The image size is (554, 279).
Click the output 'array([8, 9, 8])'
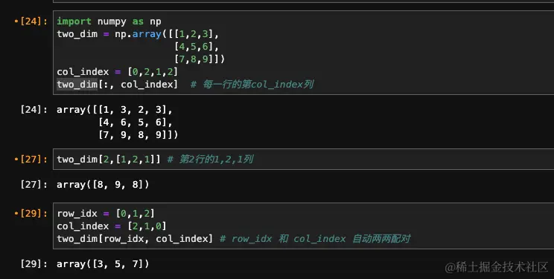point(103,185)
